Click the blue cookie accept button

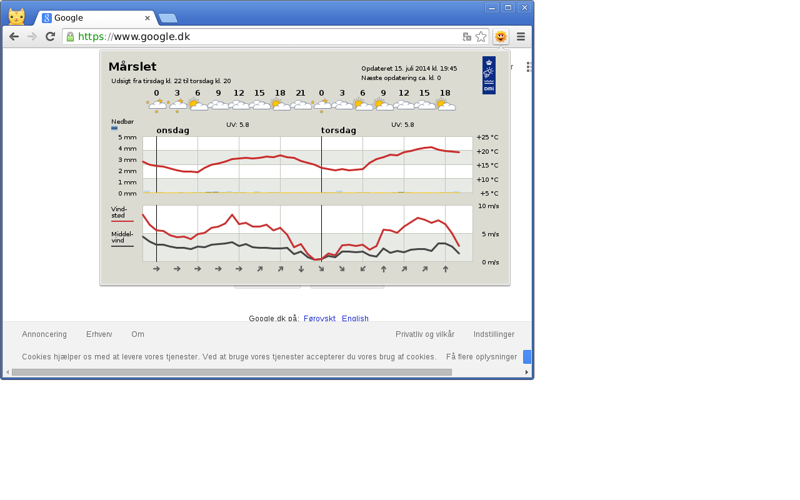click(x=527, y=357)
